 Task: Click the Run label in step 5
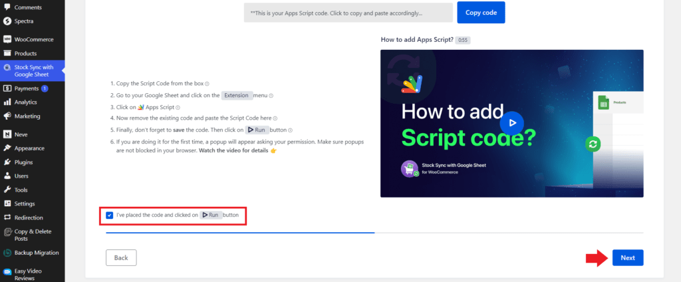point(256,130)
